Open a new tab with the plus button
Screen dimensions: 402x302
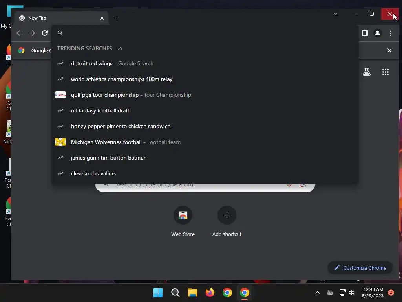[x=117, y=18]
